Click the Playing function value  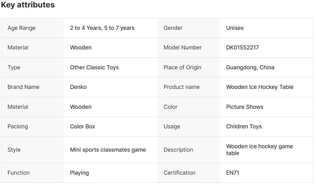pos(79,173)
